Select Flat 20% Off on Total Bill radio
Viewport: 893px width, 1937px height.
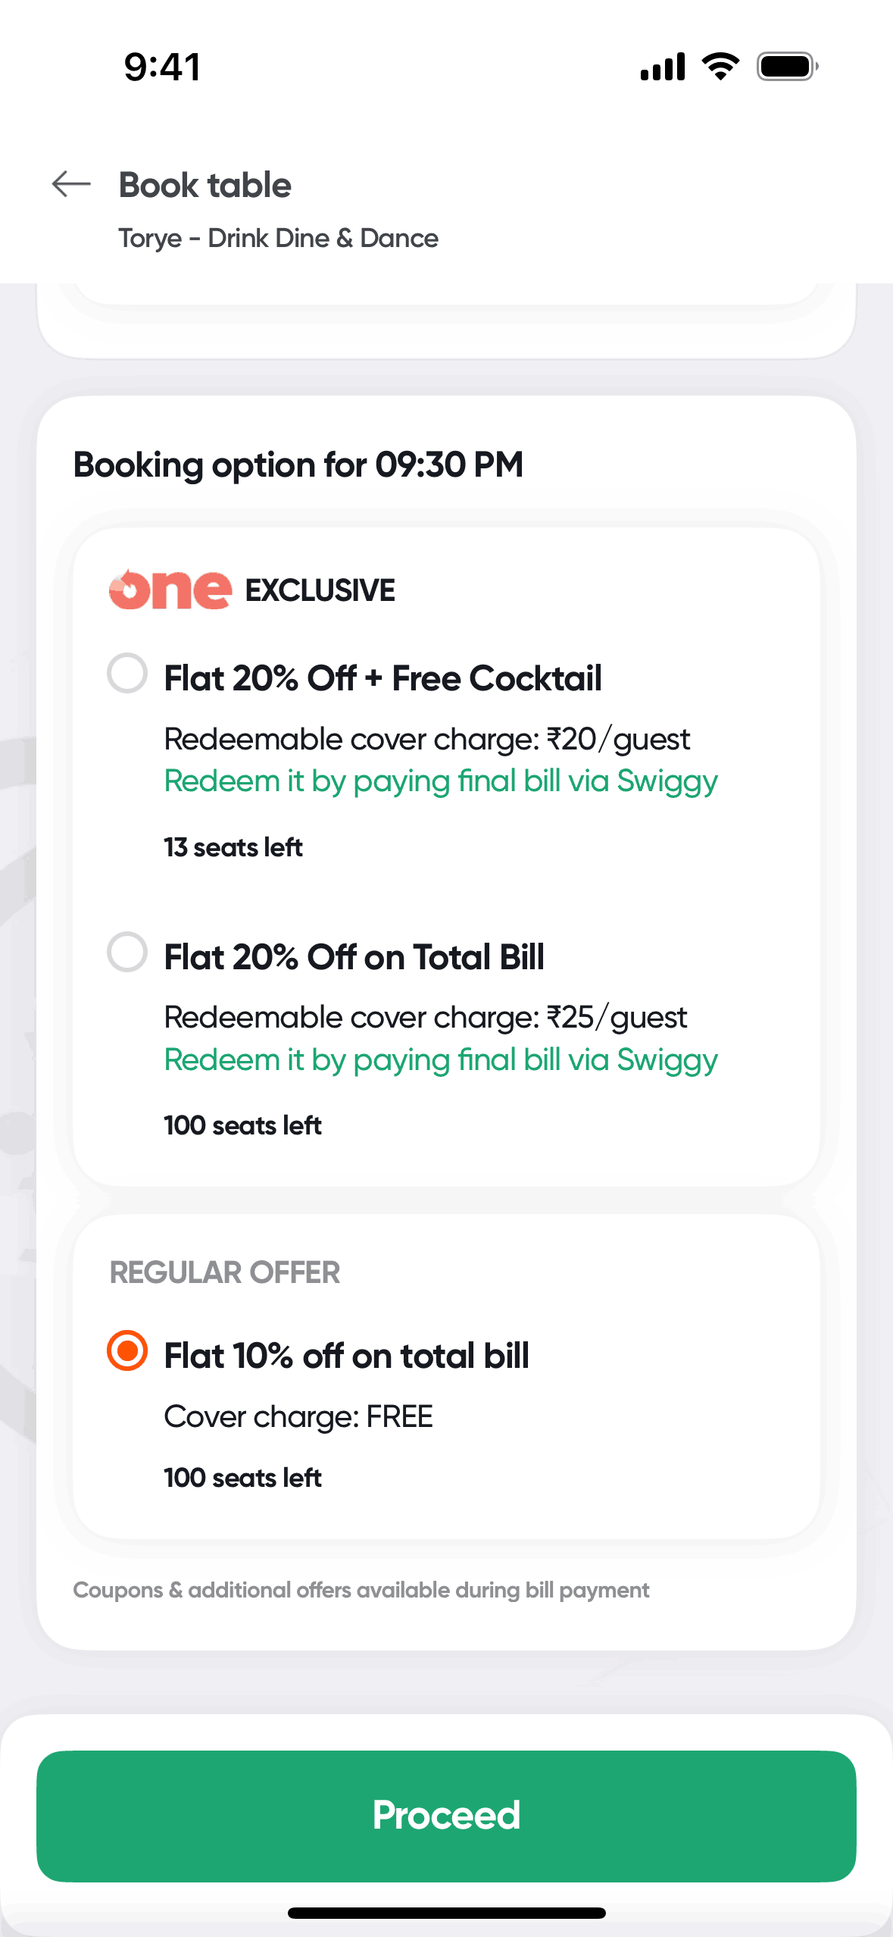pyautogui.click(x=127, y=952)
